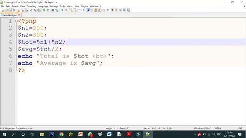Cut selection with the scissors icon

31,10
